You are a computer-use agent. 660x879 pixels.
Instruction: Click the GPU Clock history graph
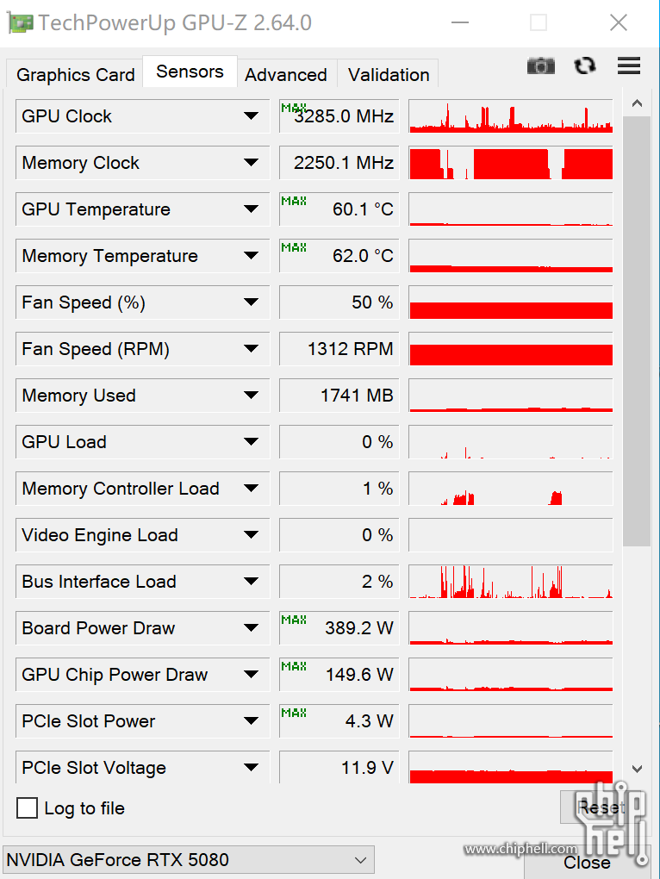tap(511, 116)
